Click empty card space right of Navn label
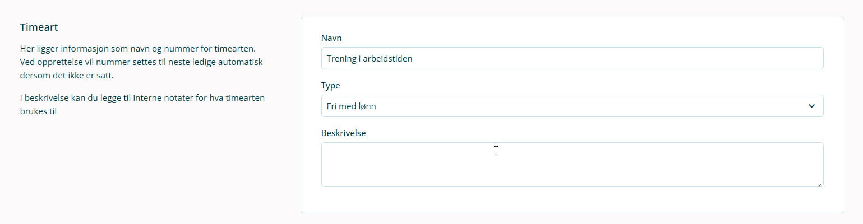 point(561,38)
